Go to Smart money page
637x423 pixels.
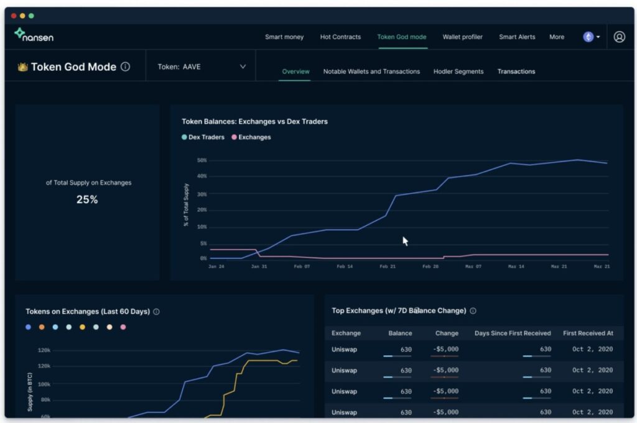(x=284, y=37)
